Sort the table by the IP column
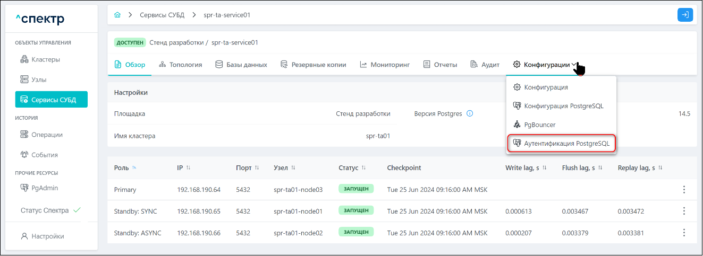This screenshot has height=256, width=703. coord(188,168)
